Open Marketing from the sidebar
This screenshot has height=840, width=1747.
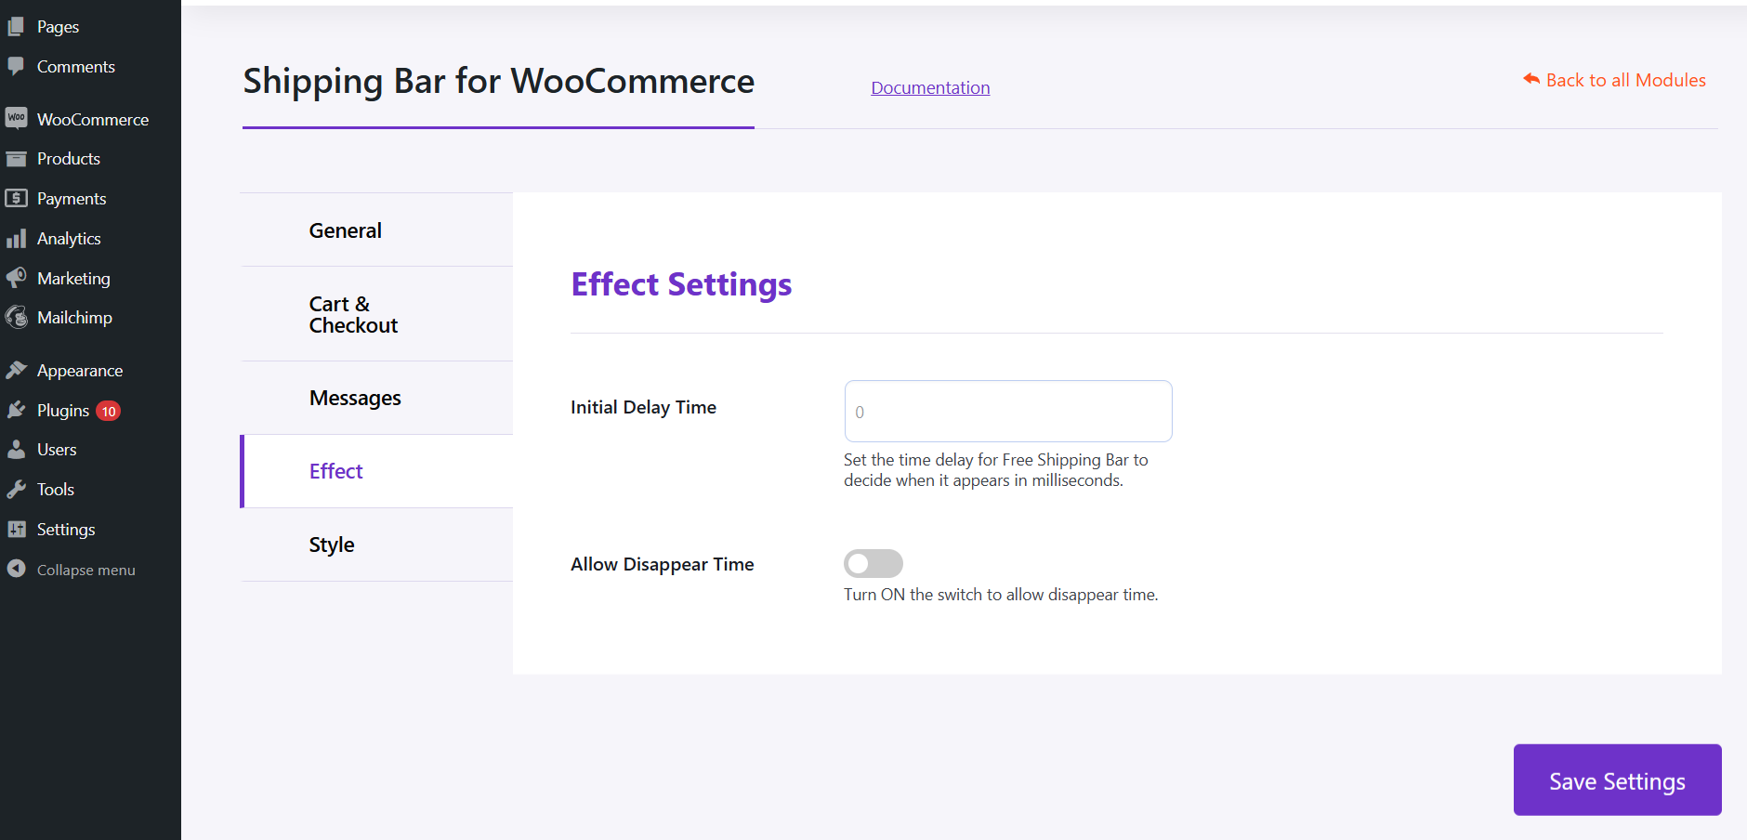(73, 278)
